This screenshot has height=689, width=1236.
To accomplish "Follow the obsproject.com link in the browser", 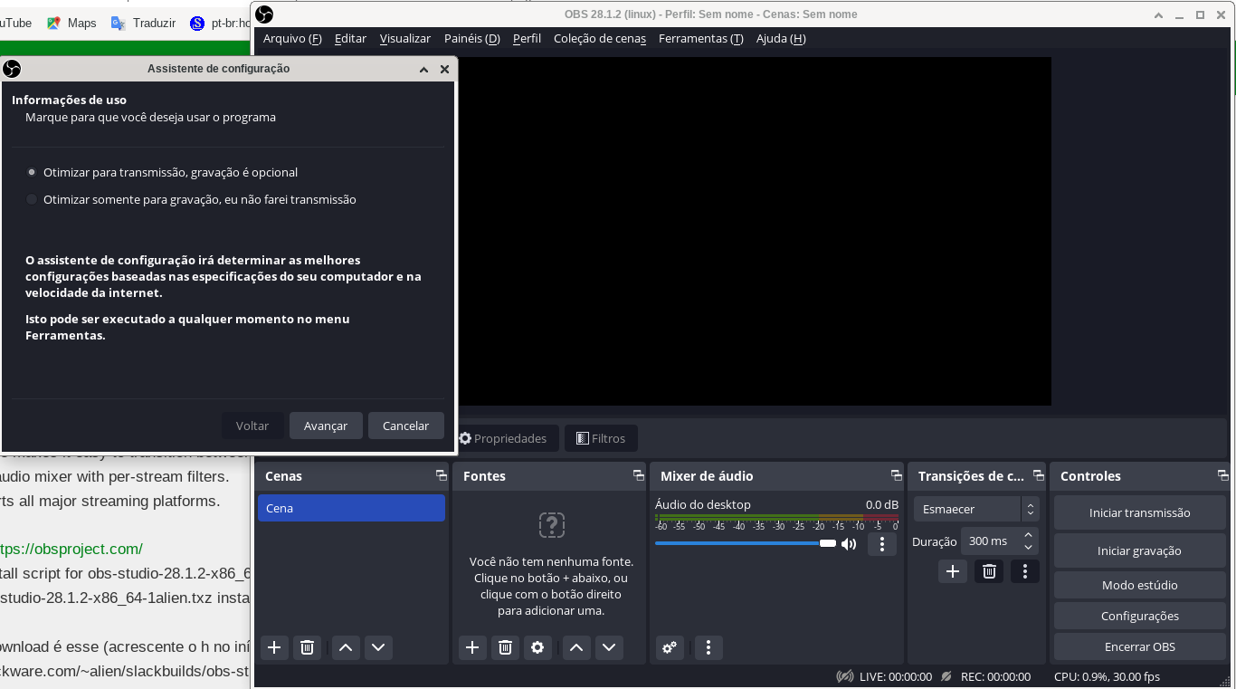I will [71, 549].
